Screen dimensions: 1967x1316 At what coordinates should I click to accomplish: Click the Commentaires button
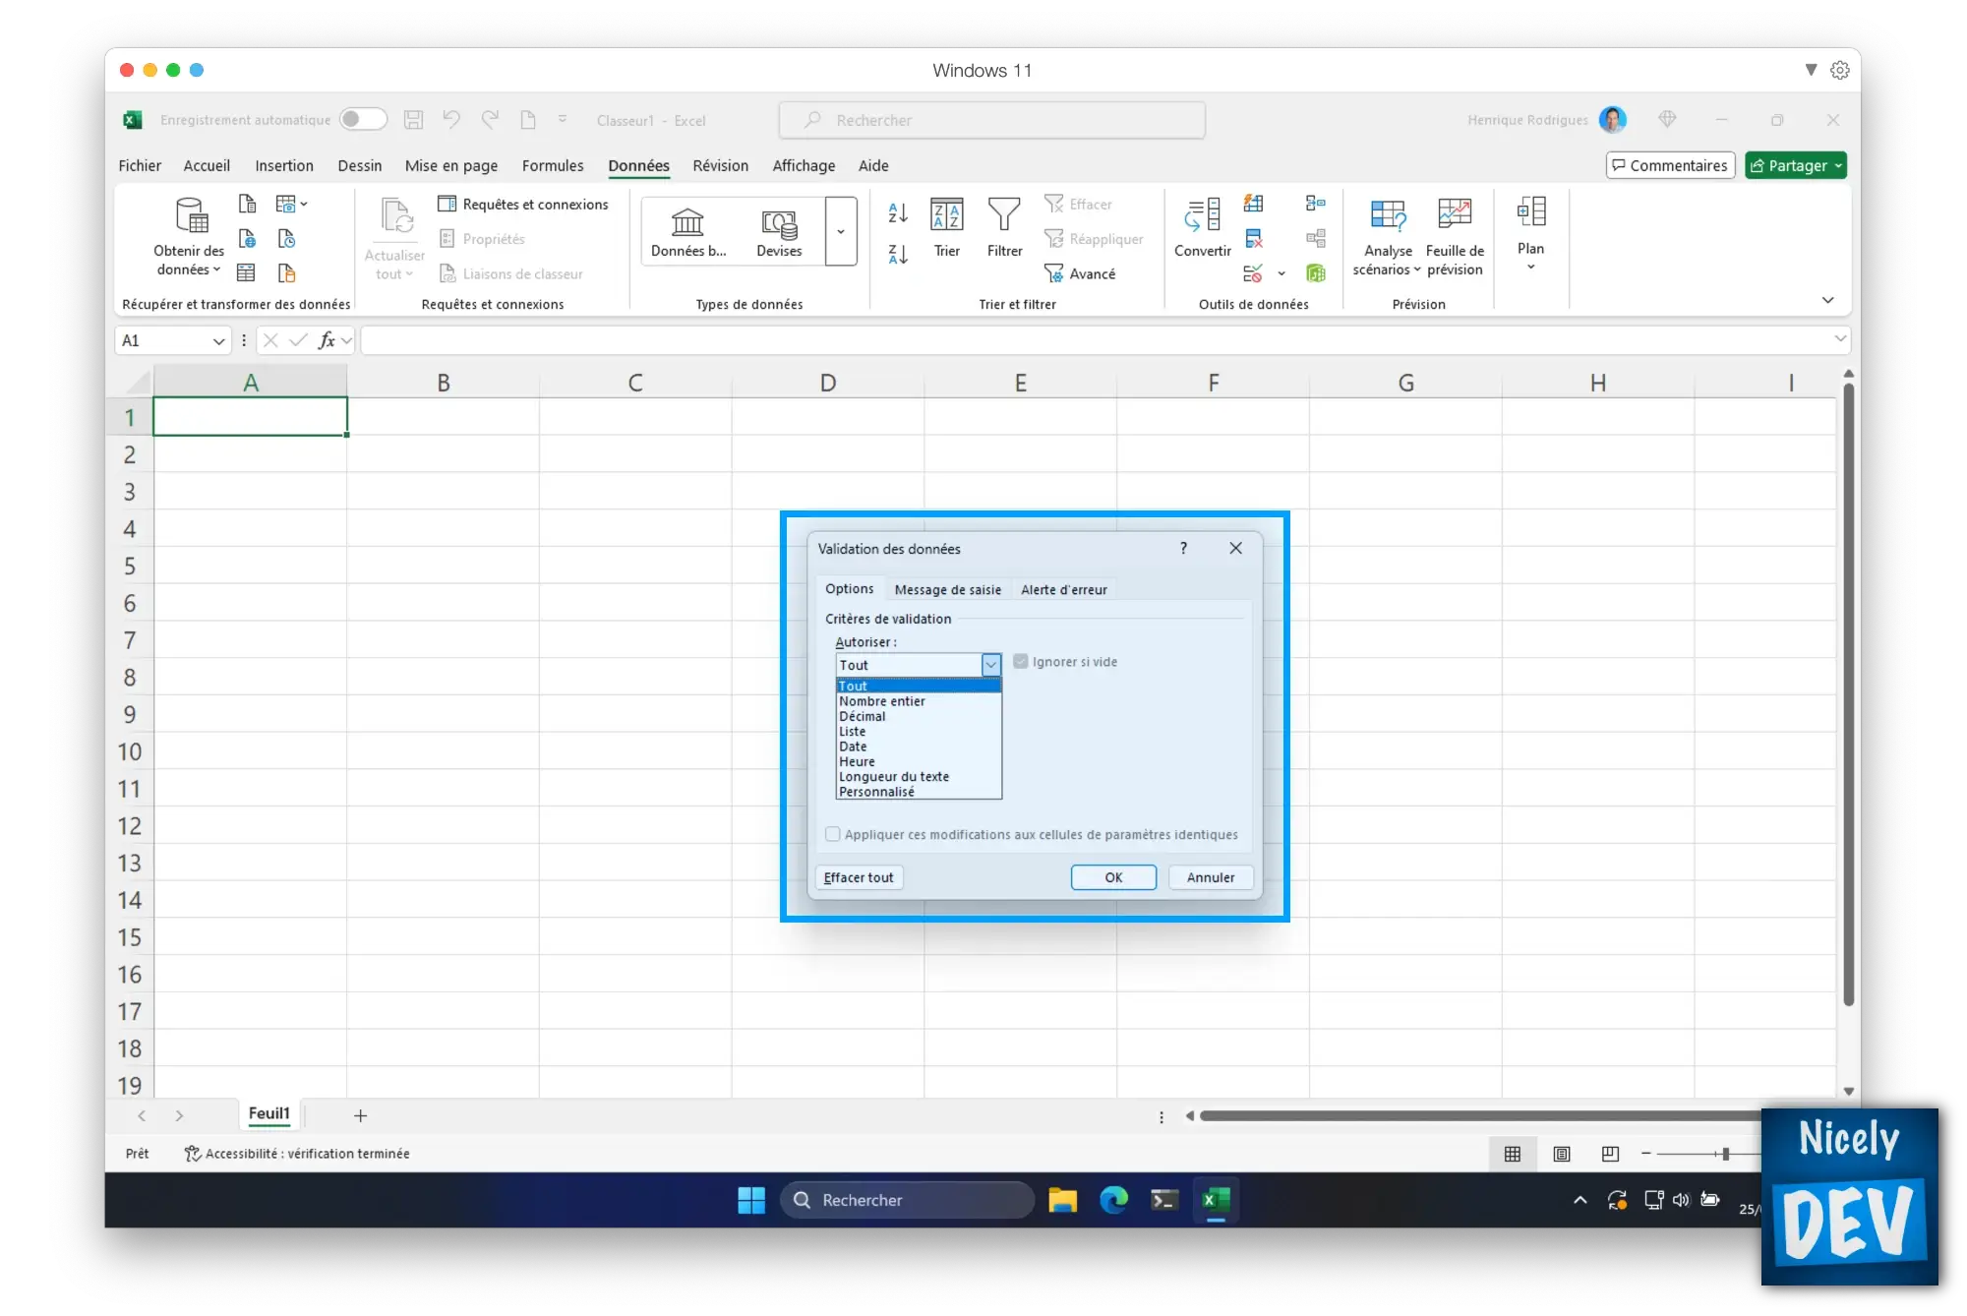(x=1670, y=165)
